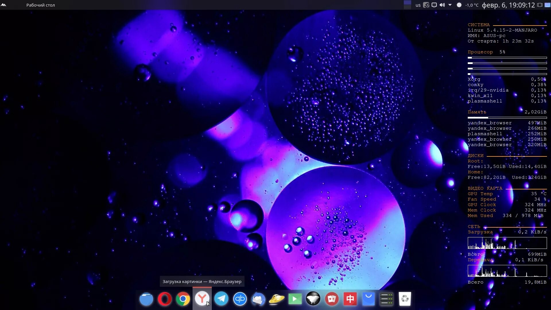Viewport: 551px width, 310px height.
Task: Click the NVIDIA tray icon
Action: (426, 5)
